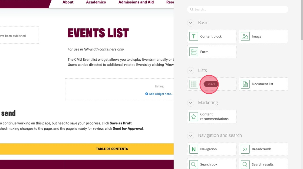Click the content list widget icon
This screenshot has width=303, height=169.
click(194, 84)
